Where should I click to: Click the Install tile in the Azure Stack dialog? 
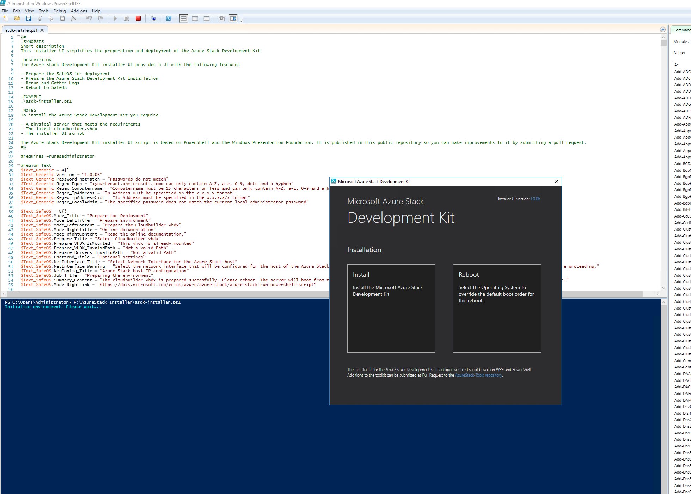(391, 309)
